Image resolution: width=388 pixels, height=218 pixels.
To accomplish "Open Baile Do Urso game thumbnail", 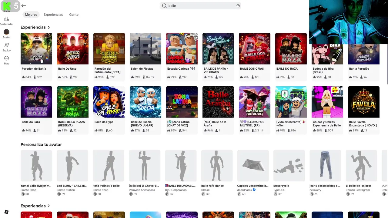I will point(73,49).
